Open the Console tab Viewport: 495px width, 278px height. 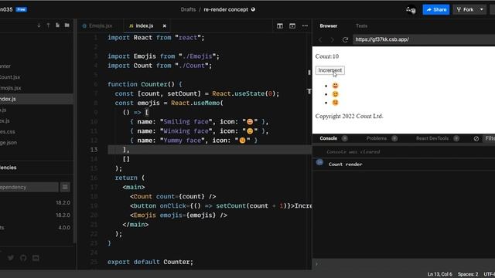tap(328, 138)
